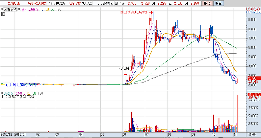Click the low price 2,250 value
The image size is (261, 138).
tap(194, 3)
